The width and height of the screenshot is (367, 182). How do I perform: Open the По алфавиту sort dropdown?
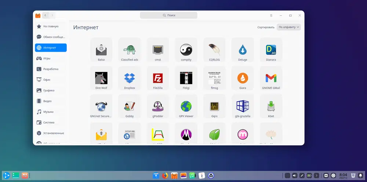coord(289,27)
